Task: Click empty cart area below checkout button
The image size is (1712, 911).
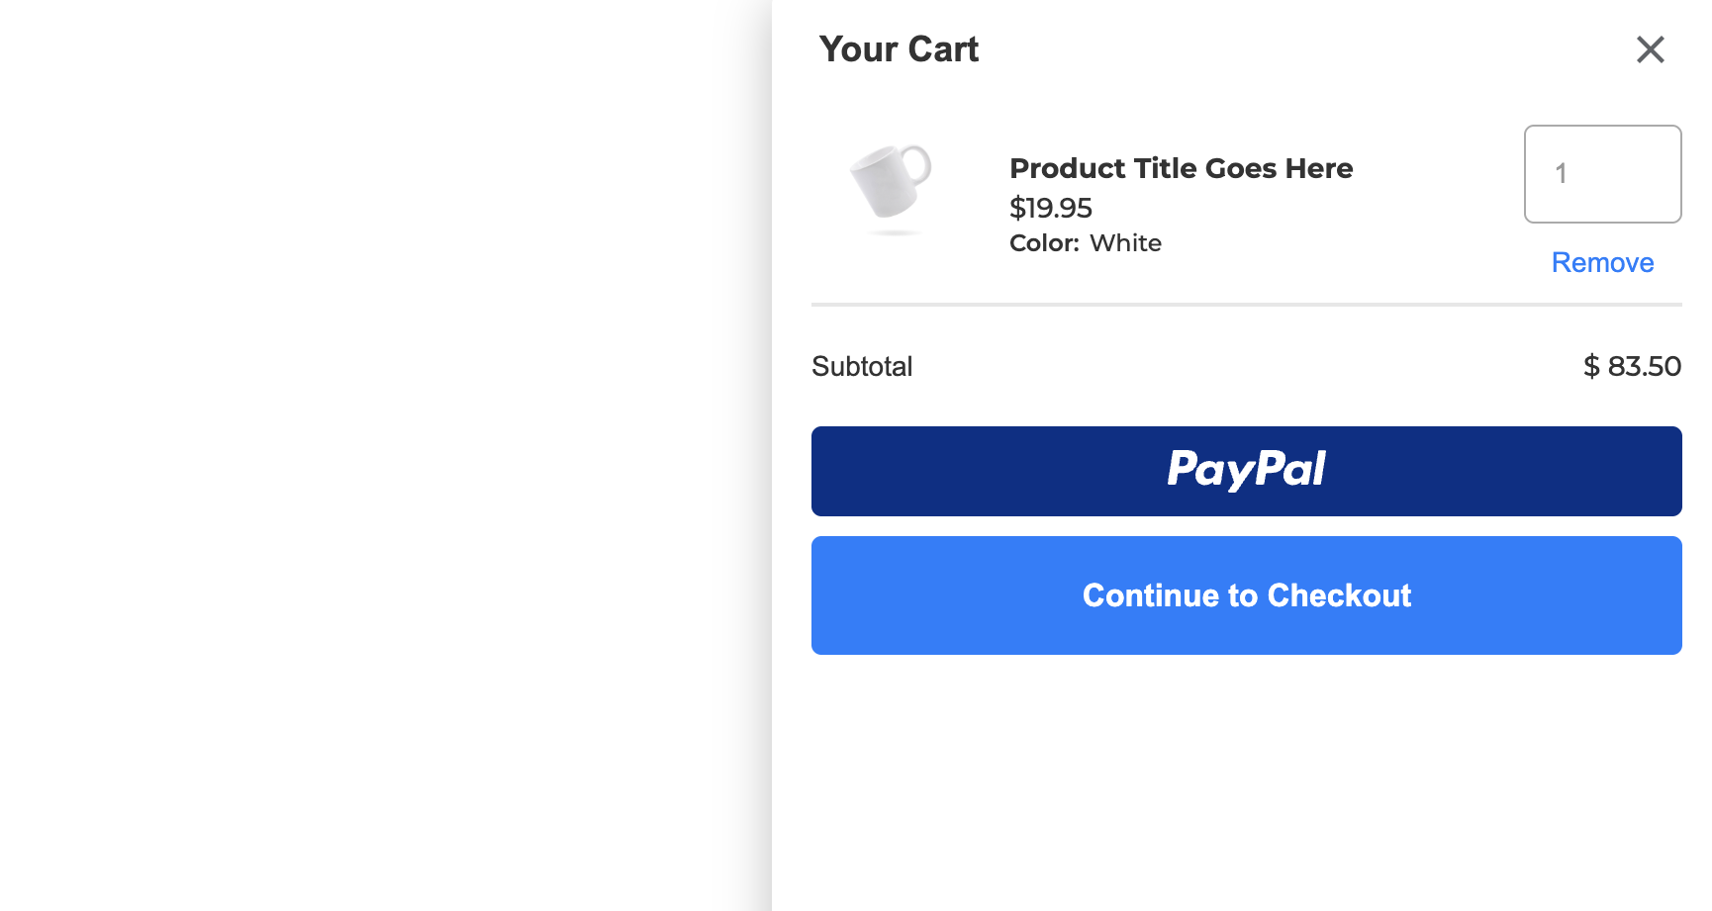Action: 1246,781
